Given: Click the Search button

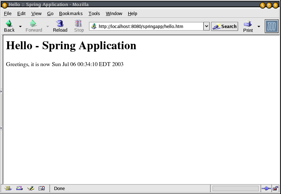Looking at the screenshot, I should pos(224,27).
